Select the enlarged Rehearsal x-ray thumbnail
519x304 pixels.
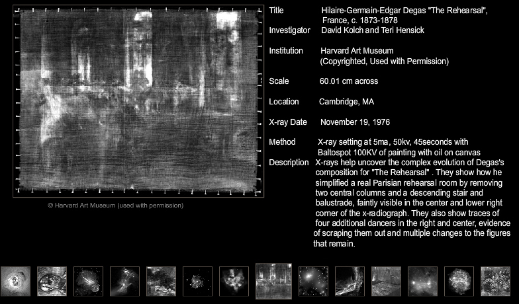pos(274,282)
